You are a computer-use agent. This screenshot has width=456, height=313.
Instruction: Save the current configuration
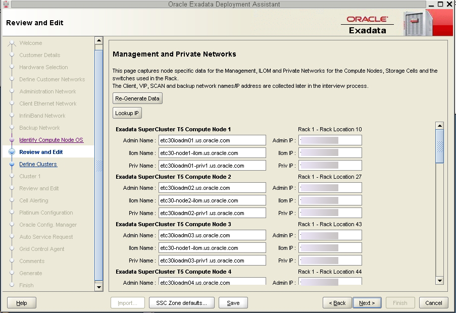[x=233, y=303]
